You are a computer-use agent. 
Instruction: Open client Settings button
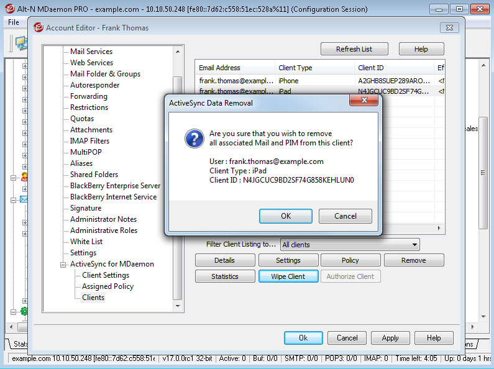[288, 260]
